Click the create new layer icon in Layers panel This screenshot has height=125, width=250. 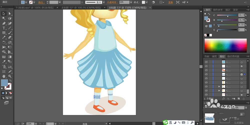point(238,99)
